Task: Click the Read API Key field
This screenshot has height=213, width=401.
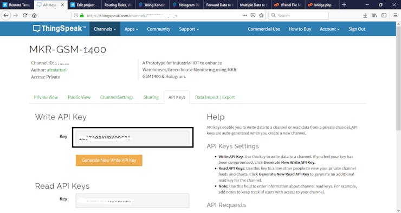Action: click(132, 201)
